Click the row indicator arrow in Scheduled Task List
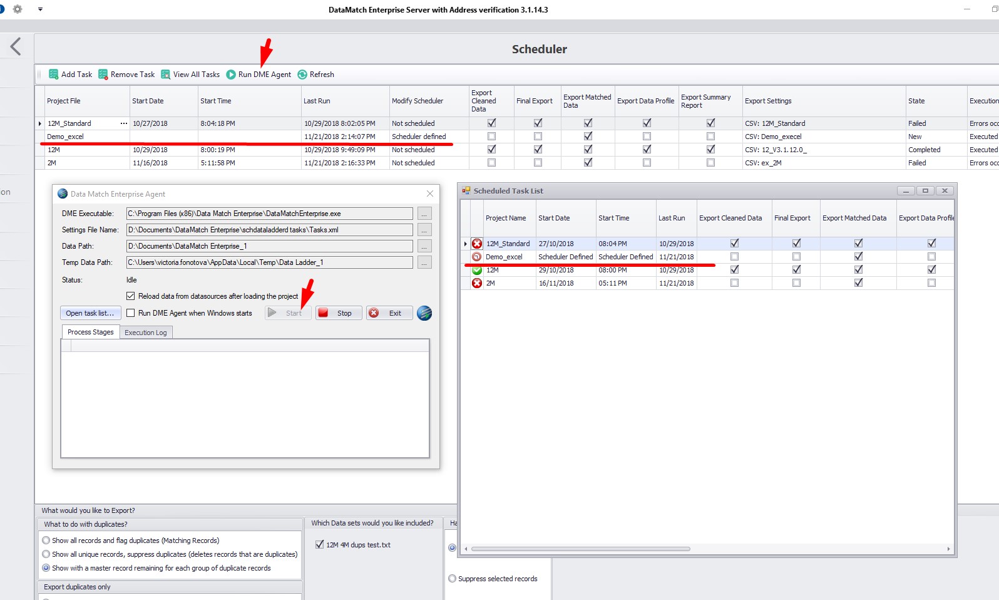 [465, 244]
